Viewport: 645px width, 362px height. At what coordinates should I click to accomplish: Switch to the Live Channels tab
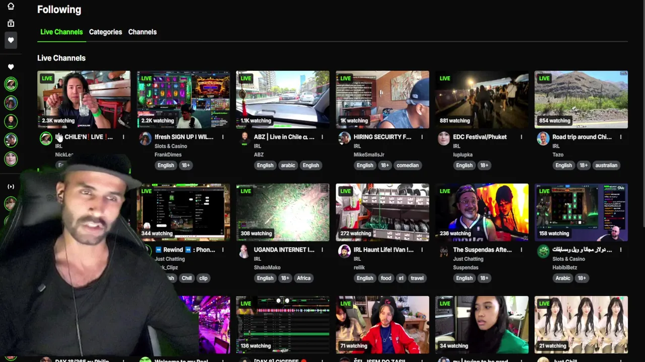(x=61, y=32)
